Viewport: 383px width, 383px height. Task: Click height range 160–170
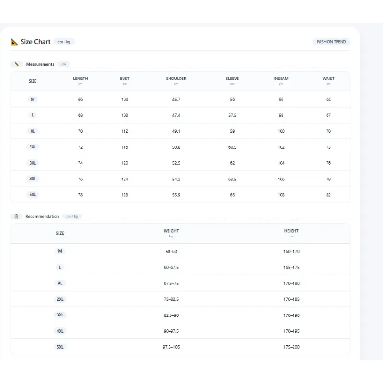pyautogui.click(x=292, y=252)
